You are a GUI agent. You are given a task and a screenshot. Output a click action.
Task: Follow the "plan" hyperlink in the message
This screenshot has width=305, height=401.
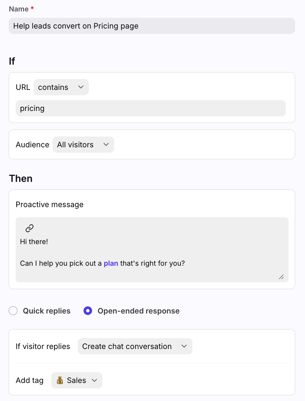click(111, 263)
